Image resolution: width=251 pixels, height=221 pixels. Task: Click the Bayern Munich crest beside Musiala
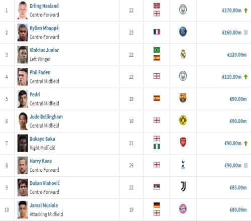tap(183, 208)
